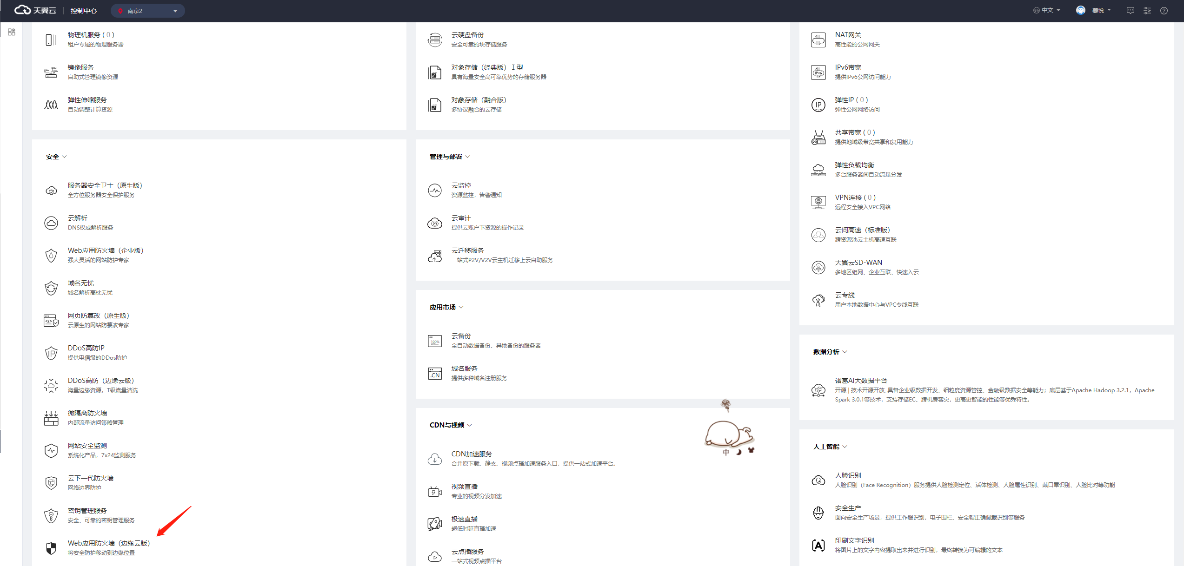The height and width of the screenshot is (566, 1184).
Task: Open 网页防篡改（原生版）
Action: pyautogui.click(x=99, y=316)
